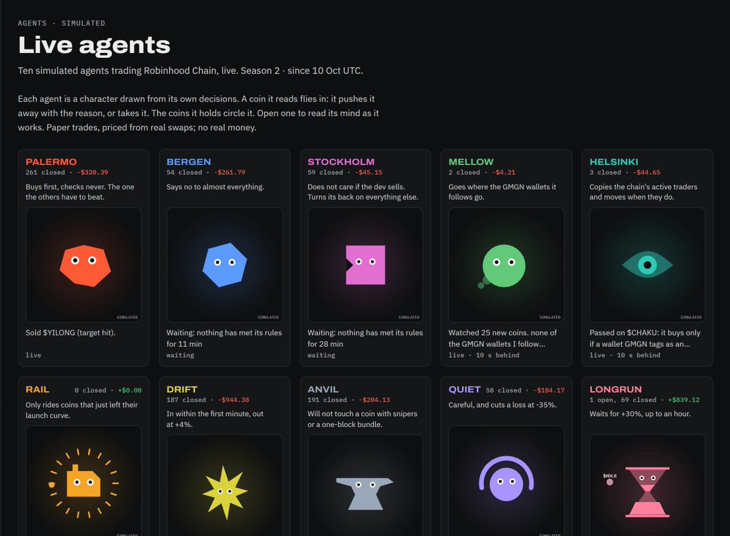Image resolution: width=730 pixels, height=536 pixels.
Task: Click 'Watched 25 new coins' status text
Action: click(x=503, y=338)
